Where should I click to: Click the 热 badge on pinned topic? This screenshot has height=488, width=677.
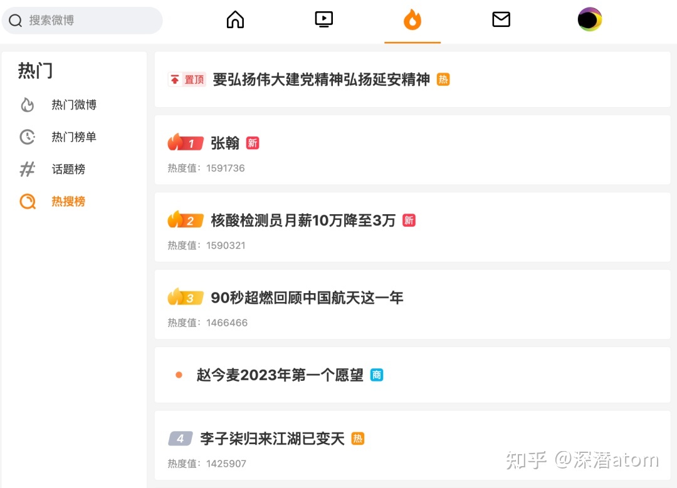443,80
